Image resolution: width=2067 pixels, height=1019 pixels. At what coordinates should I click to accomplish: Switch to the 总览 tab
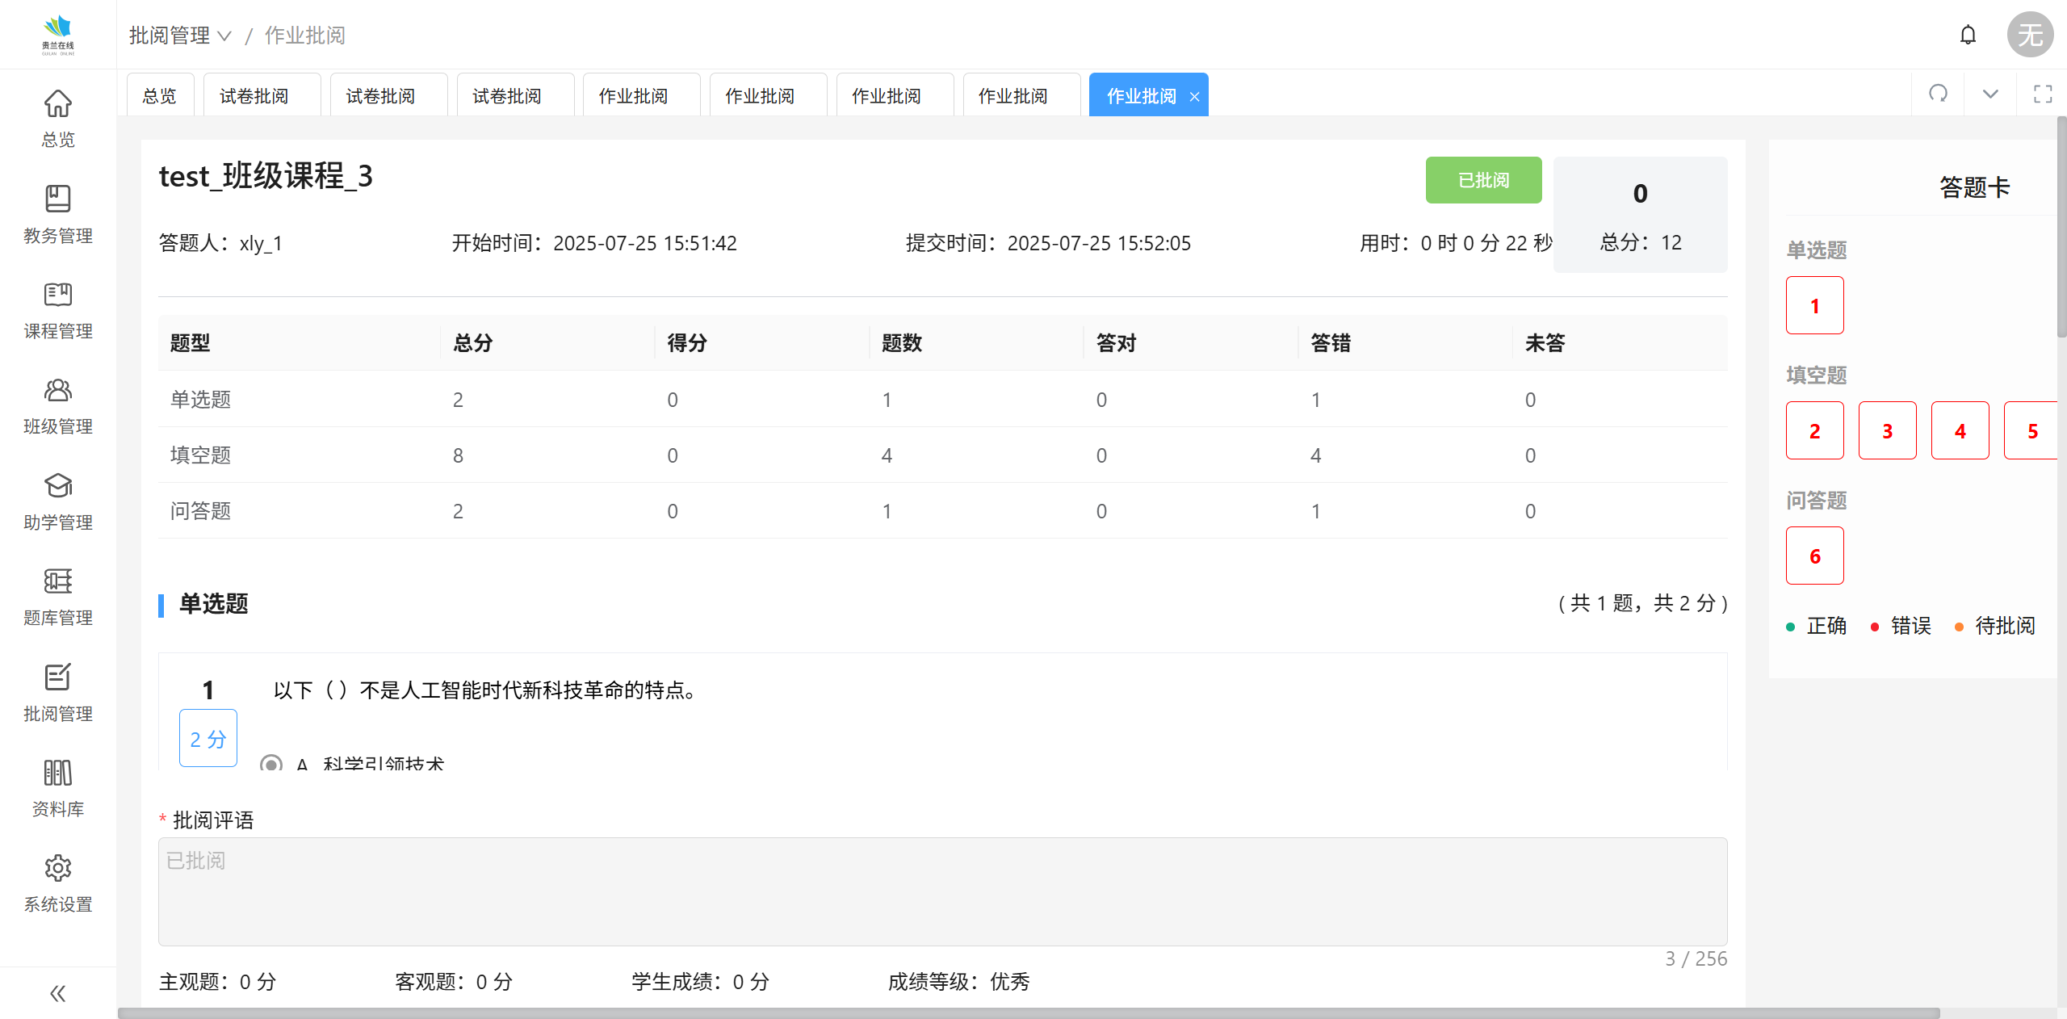159,96
